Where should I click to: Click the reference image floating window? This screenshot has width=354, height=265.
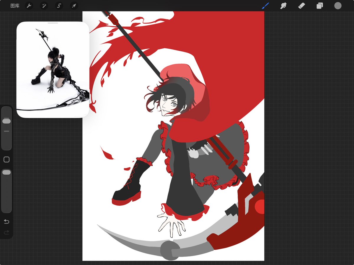pos(53,70)
